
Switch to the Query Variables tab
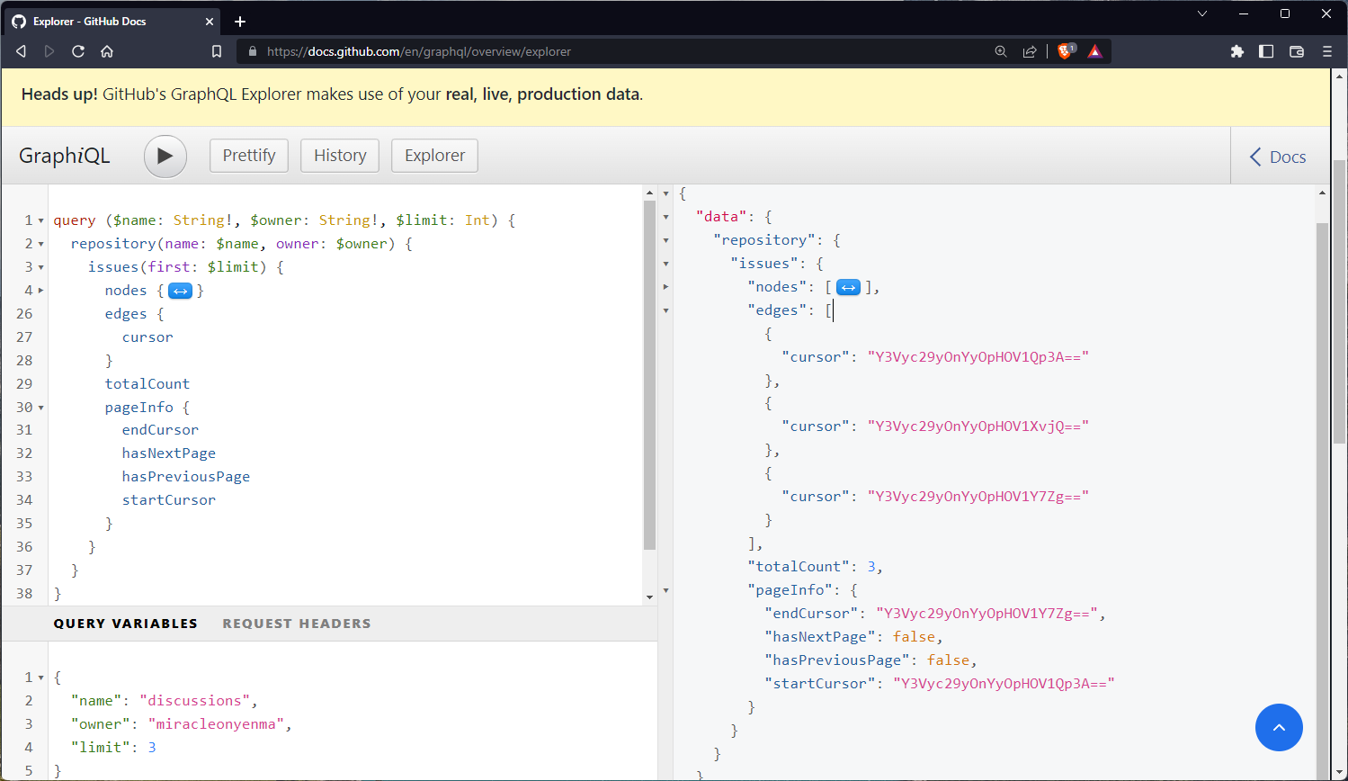click(125, 624)
